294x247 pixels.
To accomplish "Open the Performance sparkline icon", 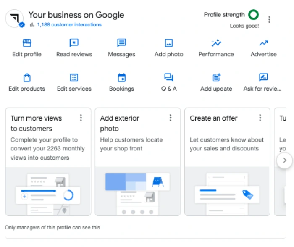I will [x=216, y=43].
